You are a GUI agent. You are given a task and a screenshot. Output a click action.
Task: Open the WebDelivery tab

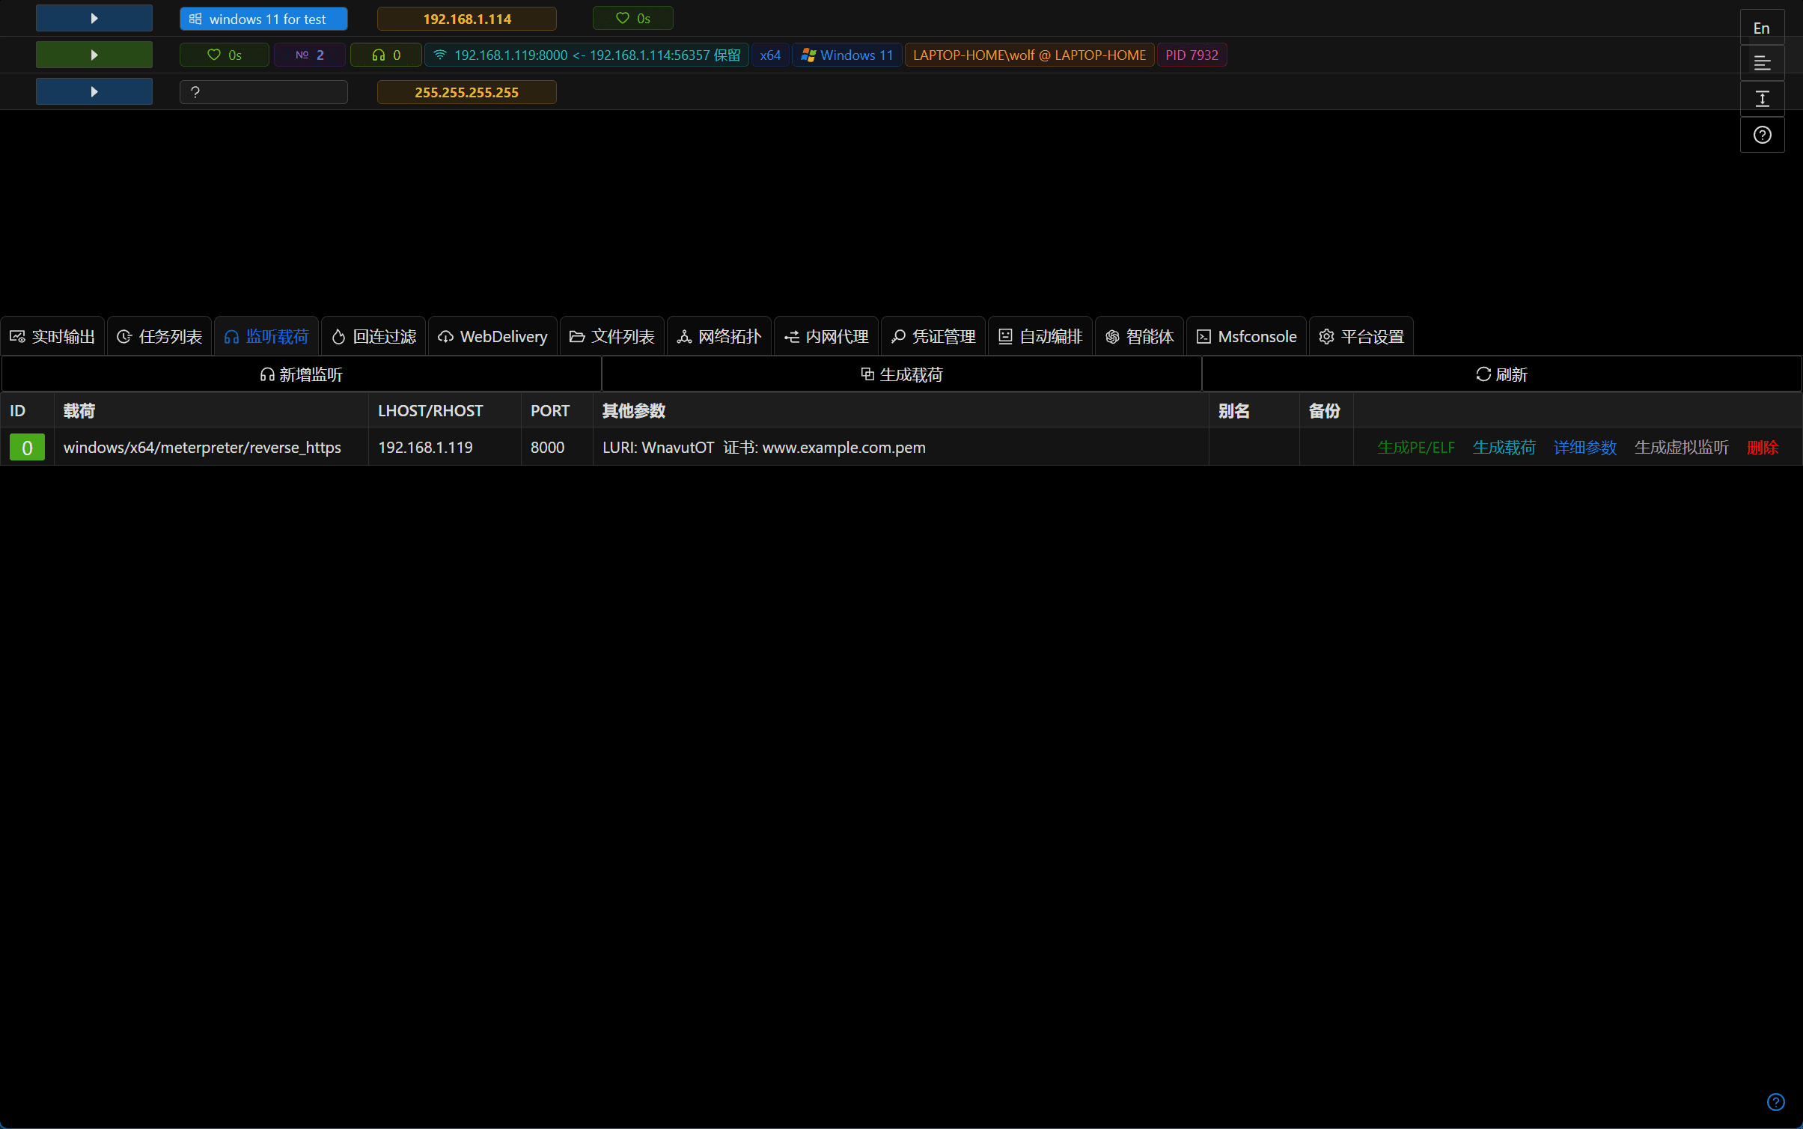(x=492, y=336)
